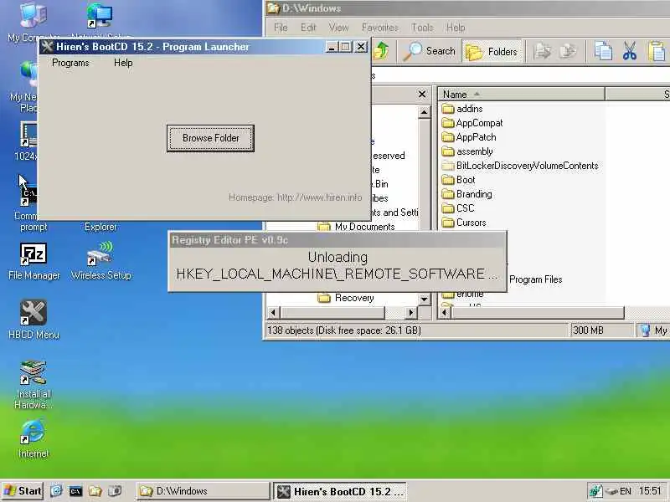Open Install all Hardware desktop icon
The width and height of the screenshot is (670, 502).
coord(33,384)
